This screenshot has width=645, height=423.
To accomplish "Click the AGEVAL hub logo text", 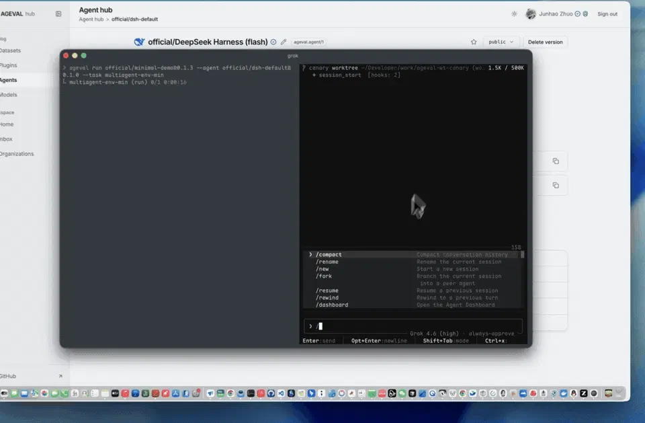I will pyautogui.click(x=17, y=14).
